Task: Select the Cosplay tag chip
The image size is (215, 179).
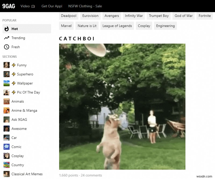Action: tap(144, 26)
